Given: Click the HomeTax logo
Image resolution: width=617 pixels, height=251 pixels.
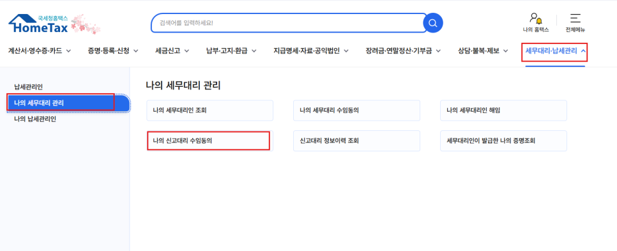Looking at the screenshot, I should [38, 24].
